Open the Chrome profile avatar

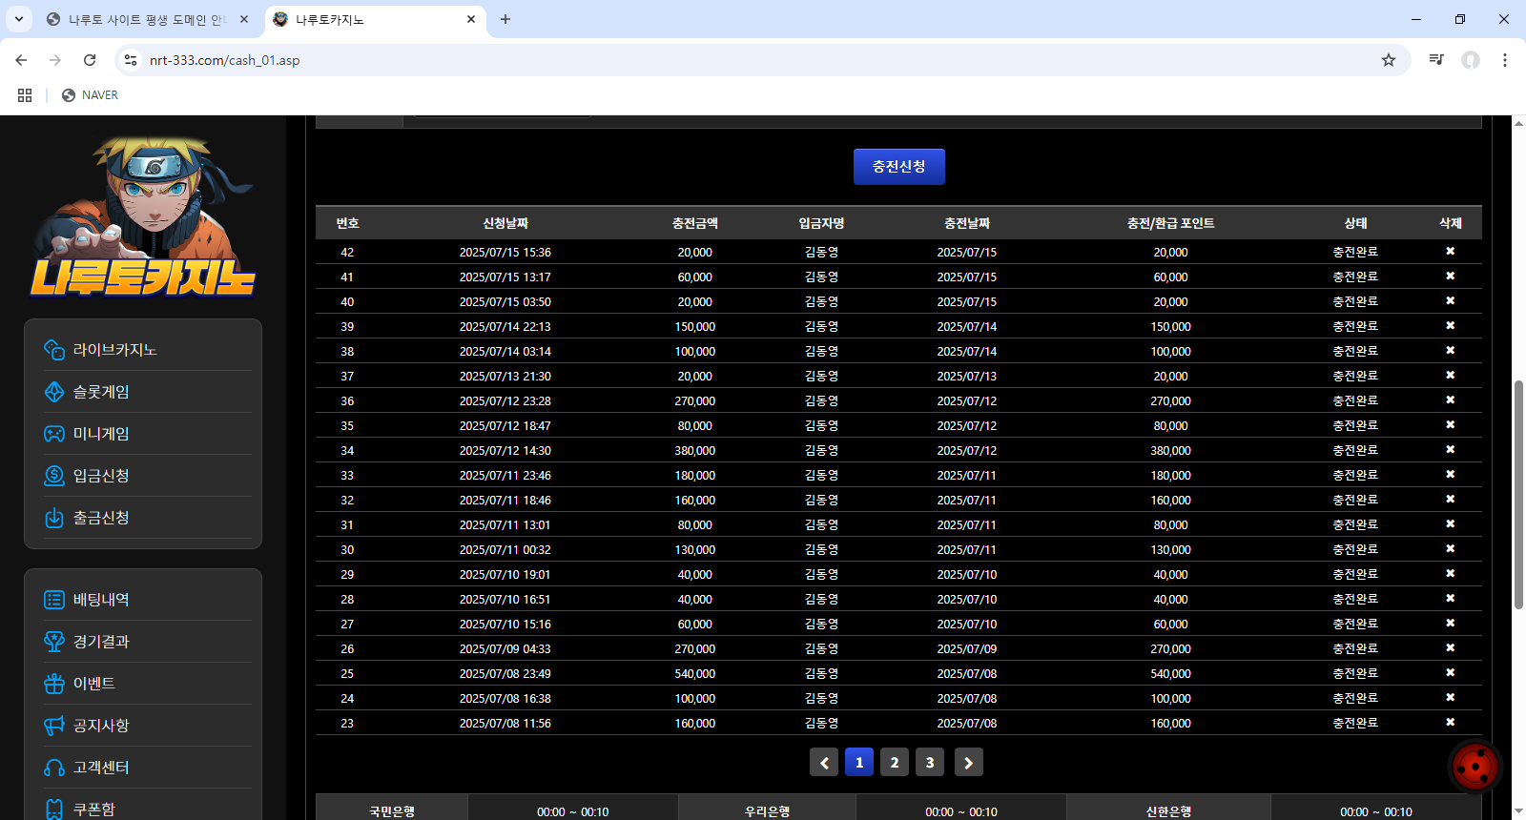(1471, 60)
